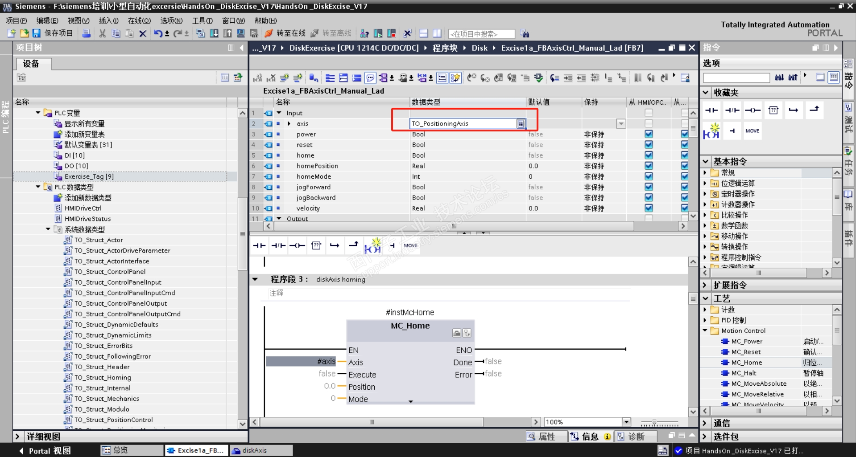Screen dimensions: 856x457
Task: Toggle HMI/OPC accessible checkbox for jogForward row
Action: (x=649, y=187)
